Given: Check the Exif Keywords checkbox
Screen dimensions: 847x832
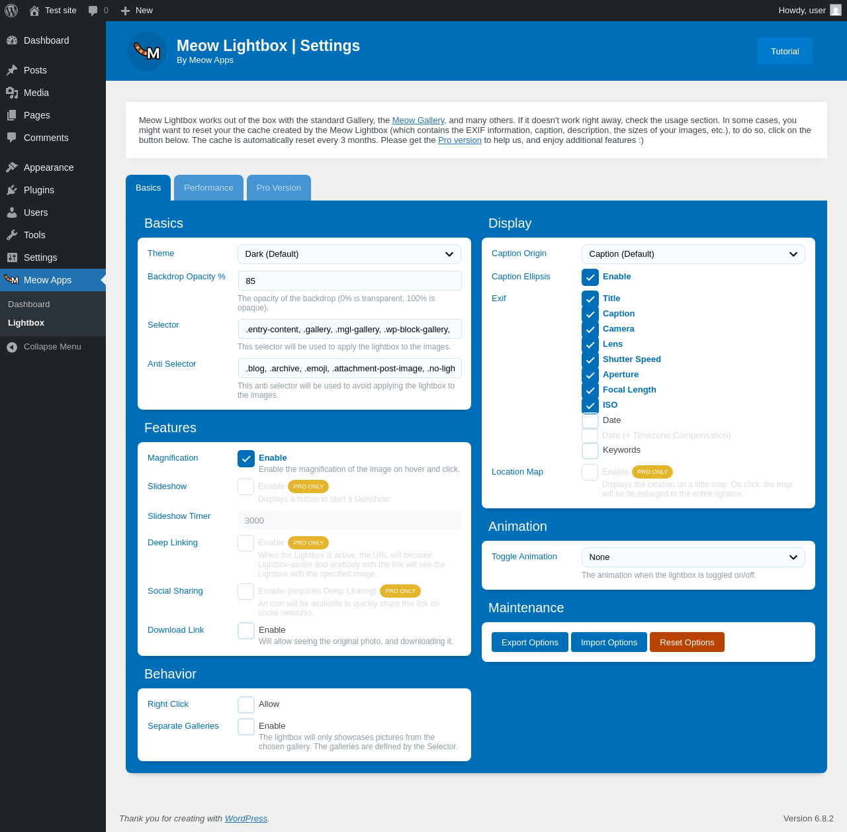Looking at the screenshot, I should tap(590, 451).
